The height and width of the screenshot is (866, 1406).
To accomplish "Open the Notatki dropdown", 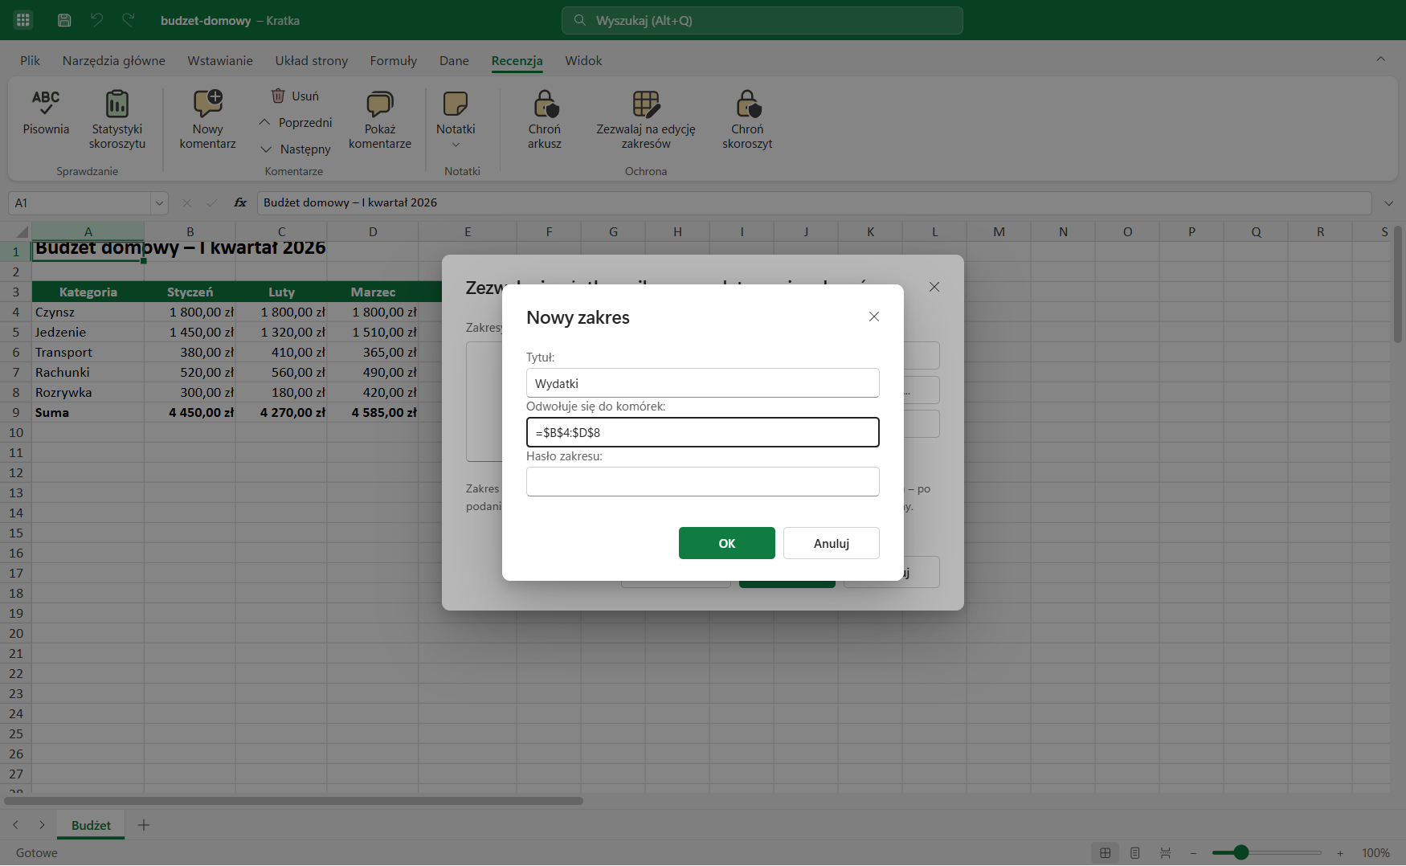I will [456, 120].
